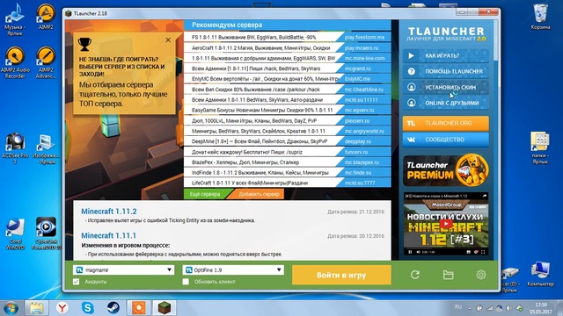Image resolution: width=563 pixels, height=316 pixels.
Task: Select the mcgrand.ru server address
Action: click(357, 68)
